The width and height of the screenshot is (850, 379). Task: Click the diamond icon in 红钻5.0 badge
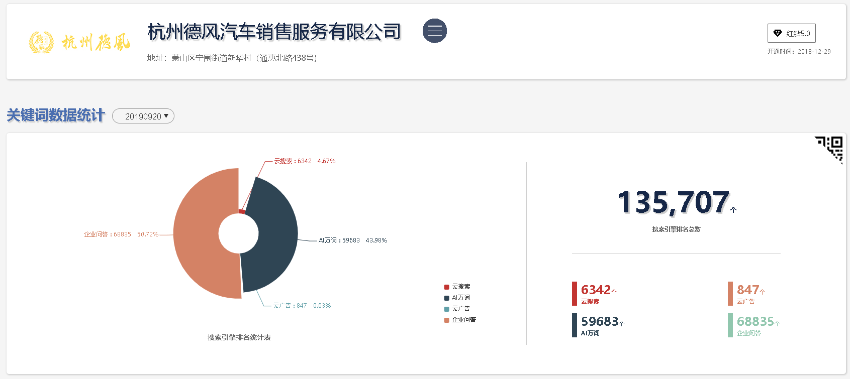778,33
